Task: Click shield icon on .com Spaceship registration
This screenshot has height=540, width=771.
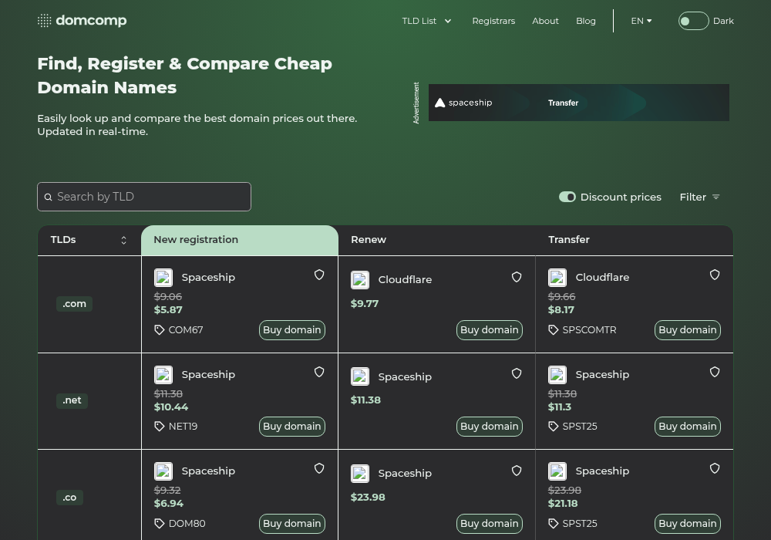Action: pos(319,275)
